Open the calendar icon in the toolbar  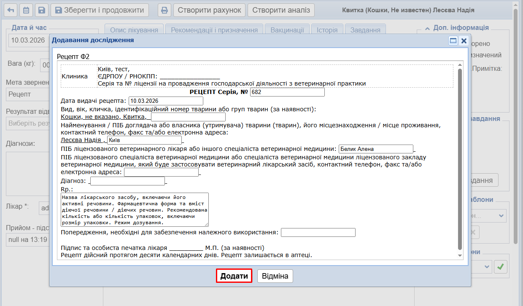(26, 10)
